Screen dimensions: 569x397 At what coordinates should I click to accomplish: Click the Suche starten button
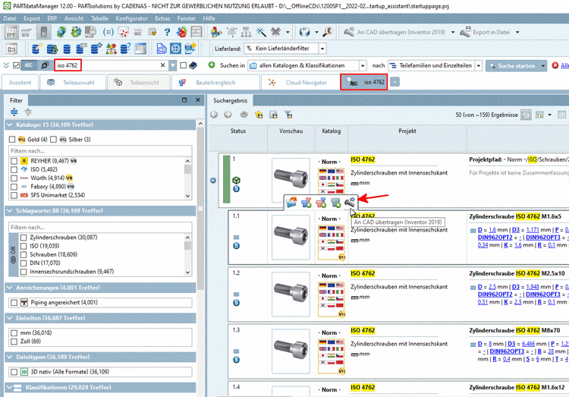[513, 66]
